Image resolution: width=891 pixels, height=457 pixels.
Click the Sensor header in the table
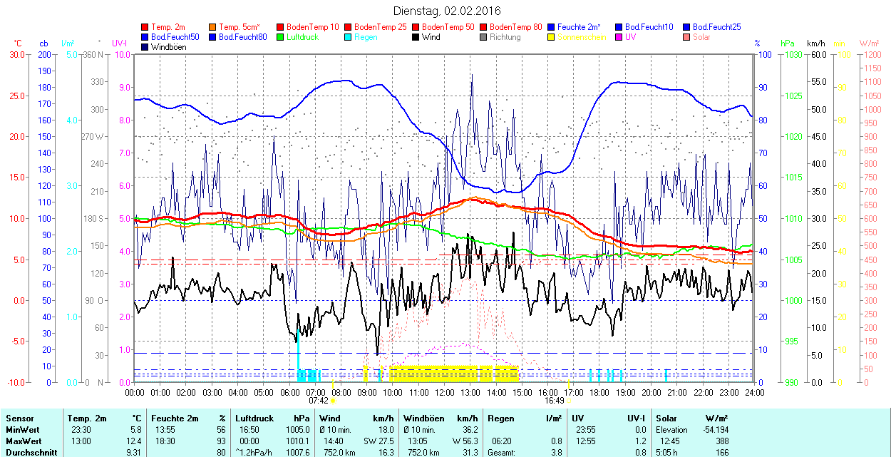click(19, 419)
